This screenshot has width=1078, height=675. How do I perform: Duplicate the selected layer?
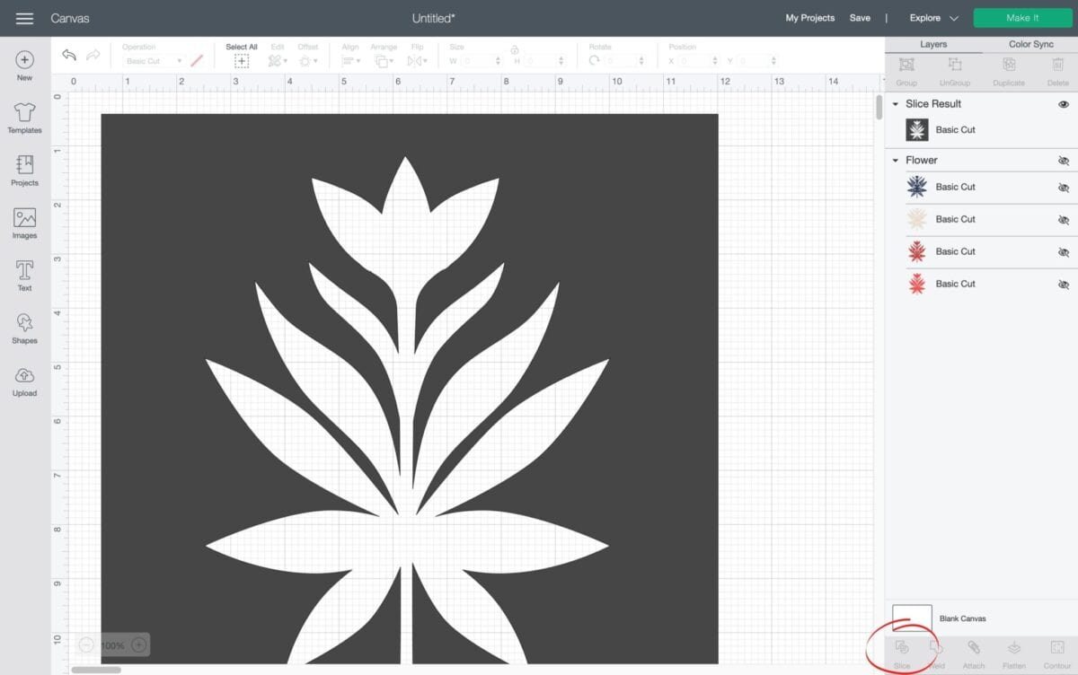click(x=1009, y=71)
